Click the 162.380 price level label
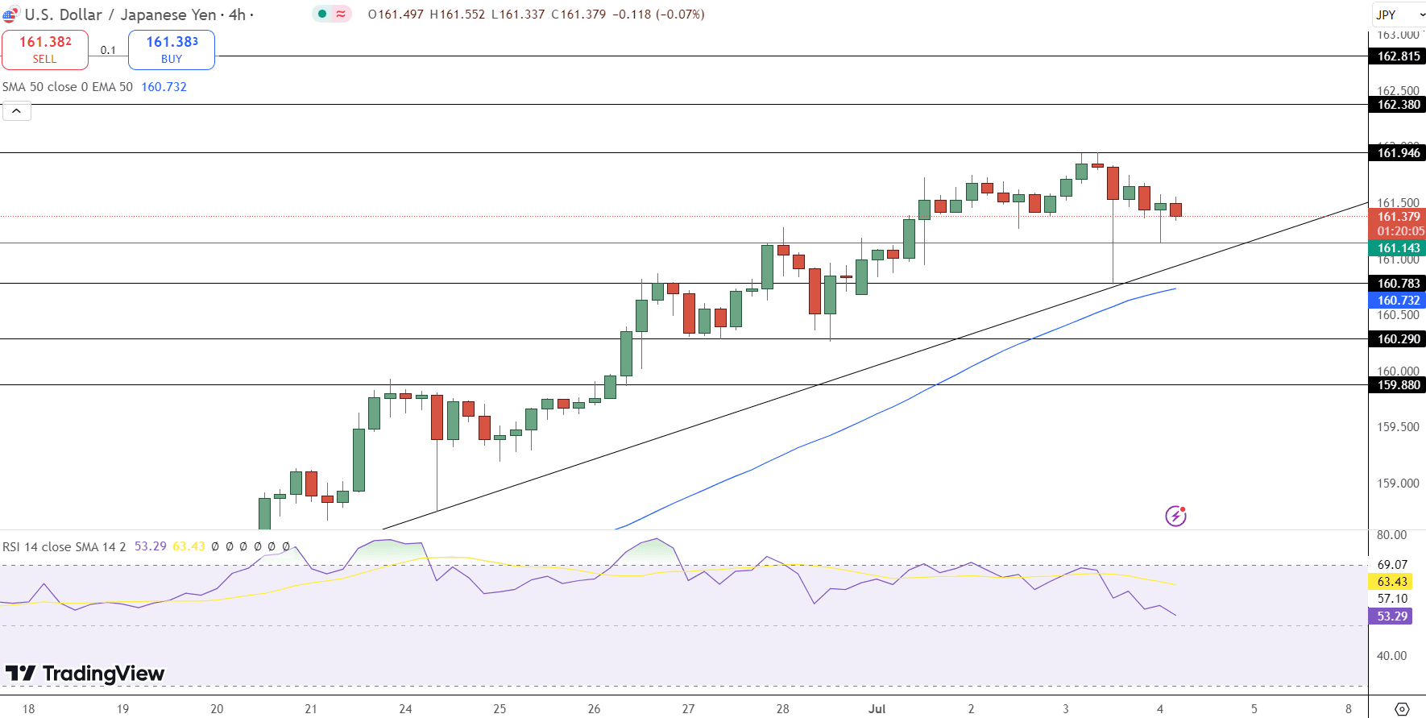The height and width of the screenshot is (718, 1426). coord(1398,105)
